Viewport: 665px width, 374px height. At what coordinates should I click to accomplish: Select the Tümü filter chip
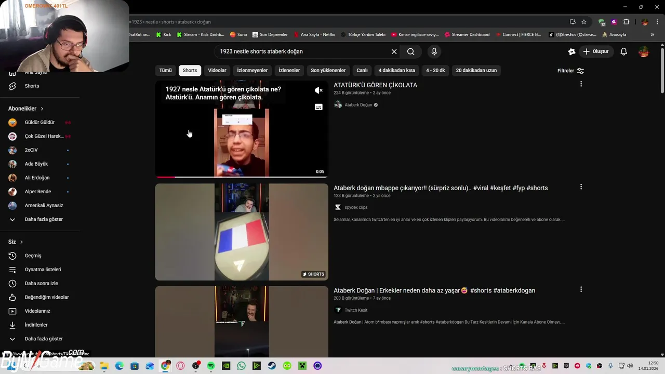[x=165, y=71]
